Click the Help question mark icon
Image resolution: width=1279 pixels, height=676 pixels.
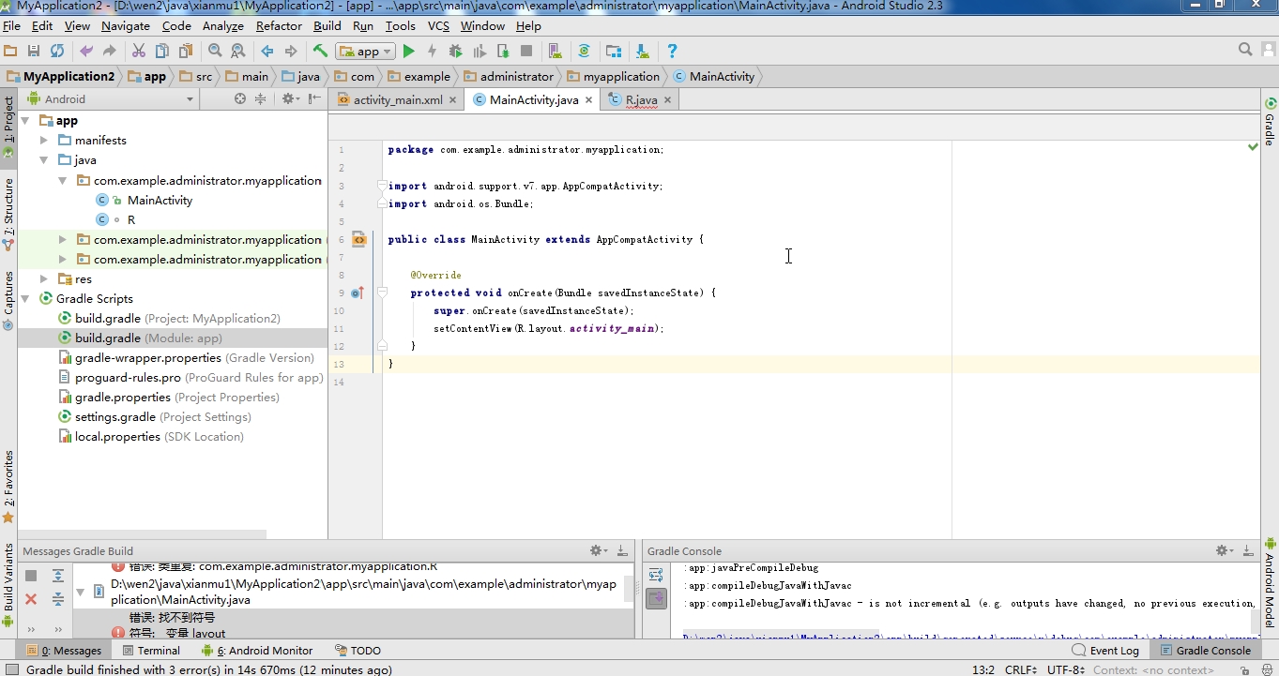pyautogui.click(x=672, y=51)
